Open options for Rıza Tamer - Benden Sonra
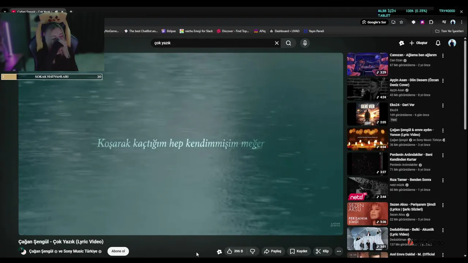 click(443, 180)
